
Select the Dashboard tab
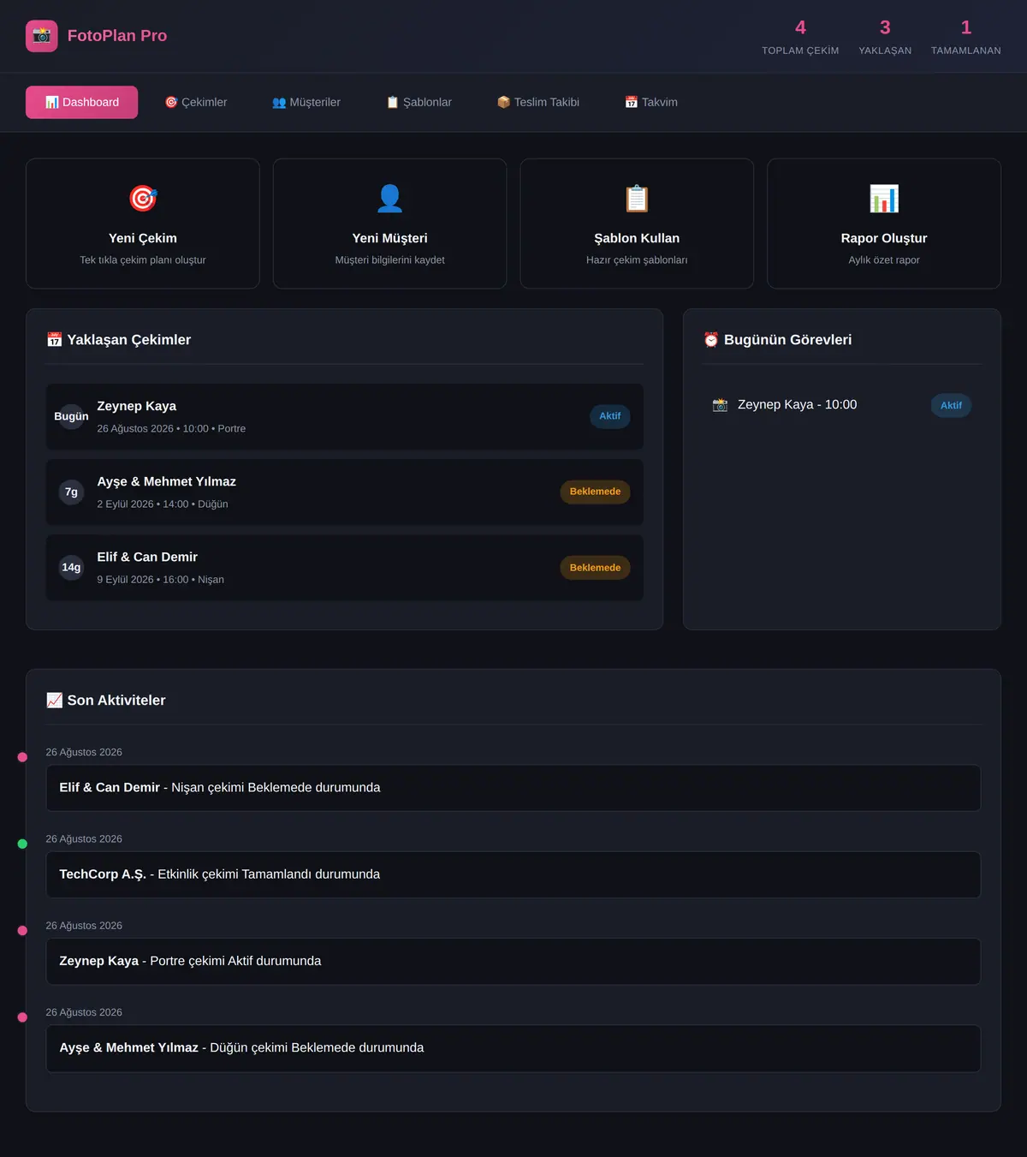81,102
